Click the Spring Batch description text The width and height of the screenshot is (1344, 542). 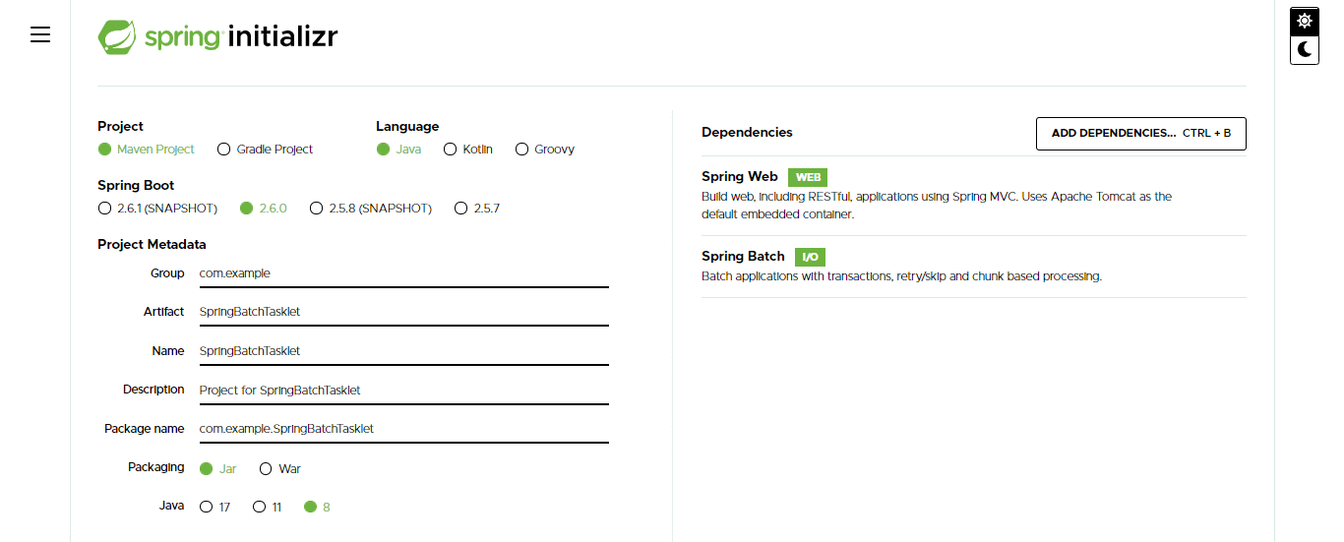coord(901,276)
